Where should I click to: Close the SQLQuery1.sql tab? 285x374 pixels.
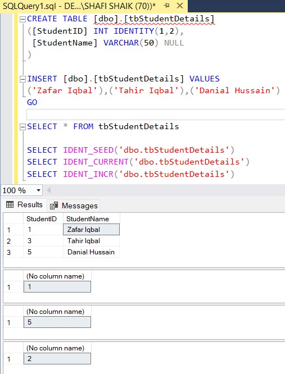coord(180,6)
